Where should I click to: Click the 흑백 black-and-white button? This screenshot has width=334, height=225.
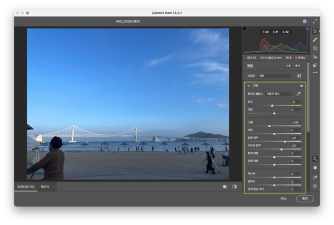click(297, 66)
